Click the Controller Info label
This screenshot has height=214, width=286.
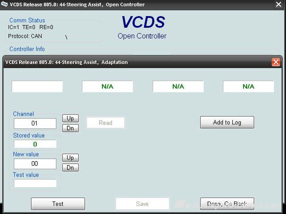pos(27,49)
